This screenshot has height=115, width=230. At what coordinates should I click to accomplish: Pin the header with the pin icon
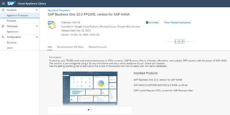coord(182,42)
